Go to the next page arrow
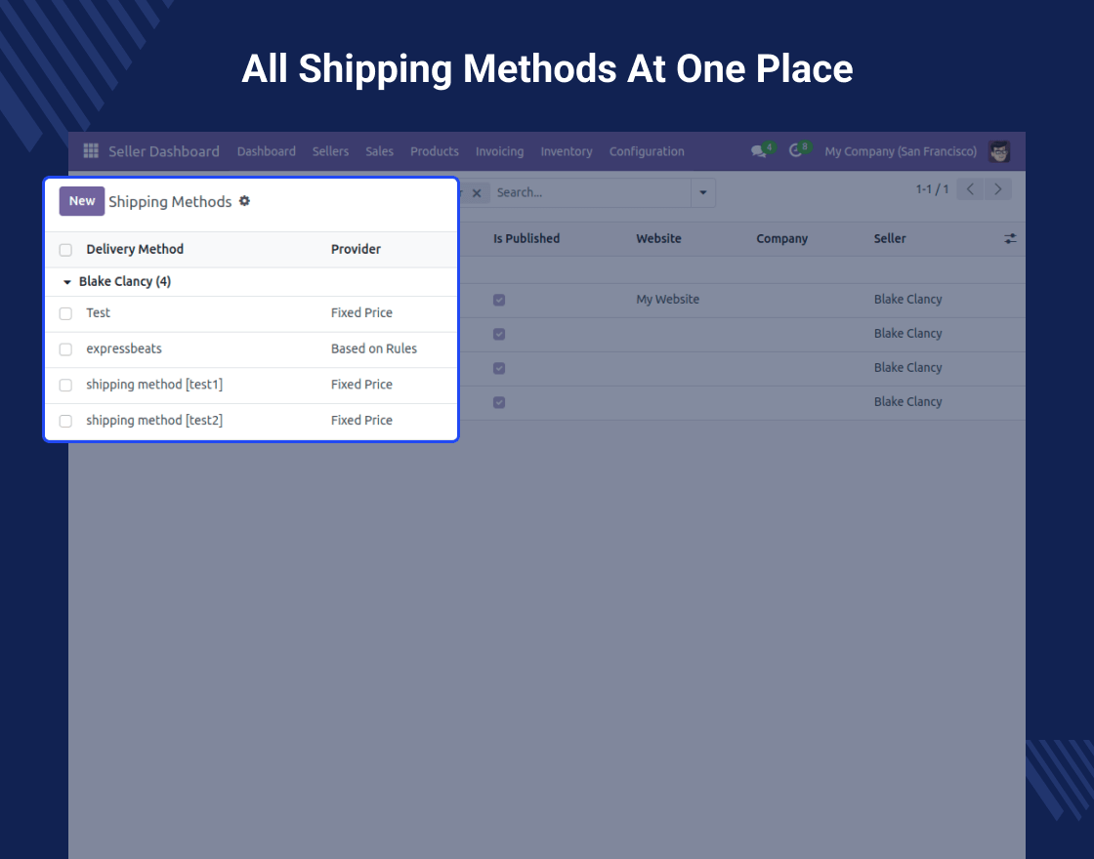 coord(997,189)
